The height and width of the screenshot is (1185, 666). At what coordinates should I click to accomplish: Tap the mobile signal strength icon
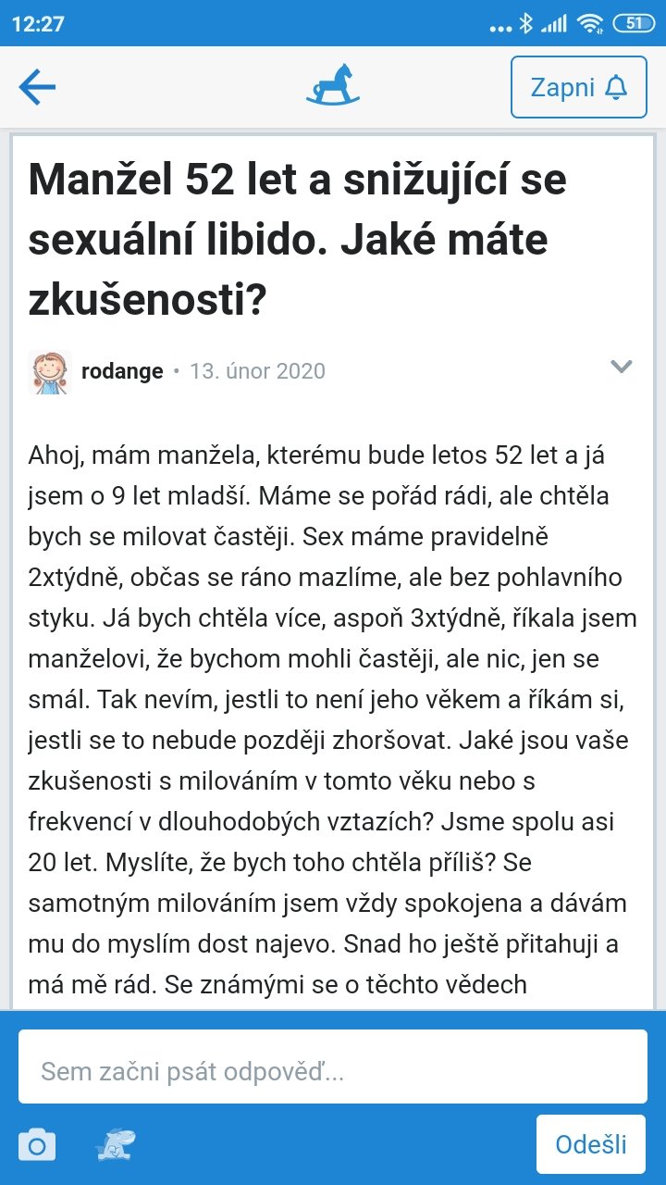pyautogui.click(x=554, y=23)
